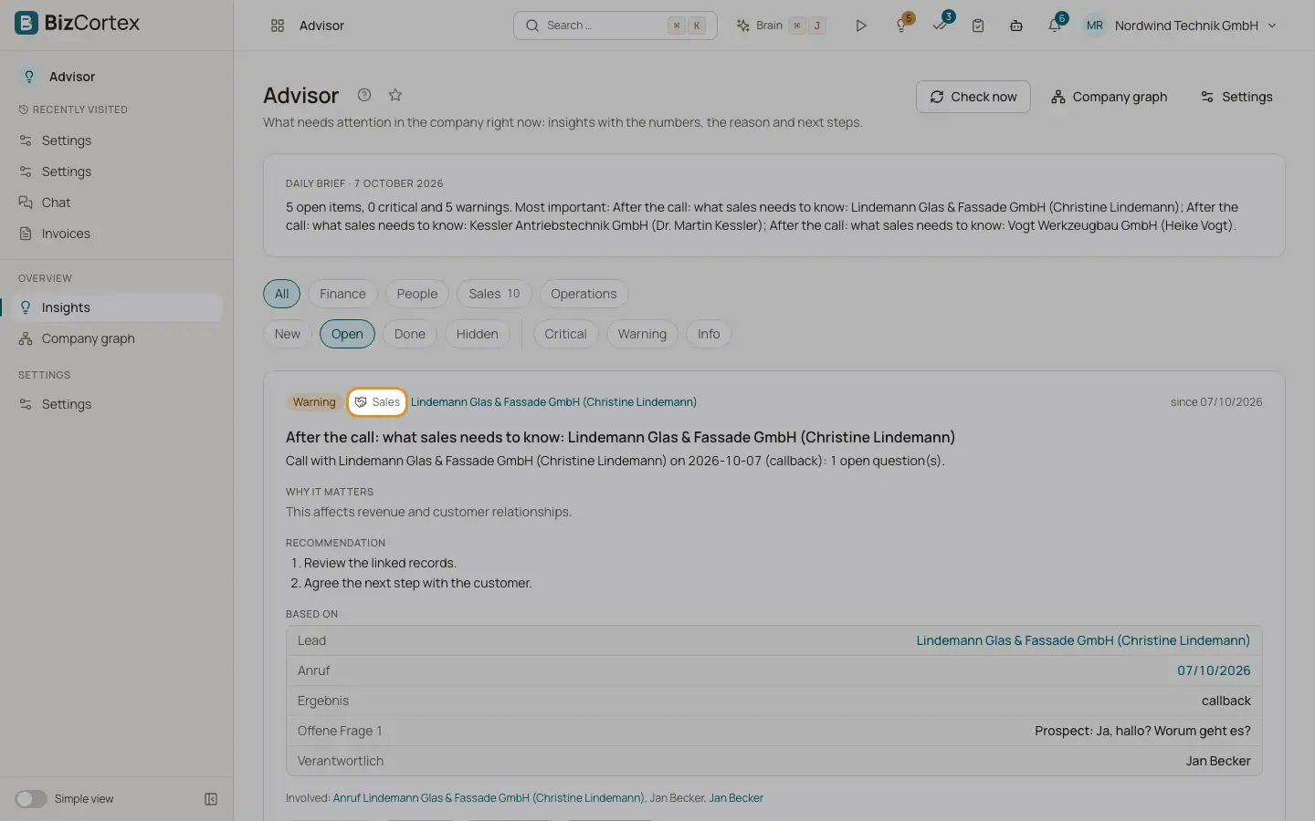Filter insights by Warning severity

coord(642,334)
